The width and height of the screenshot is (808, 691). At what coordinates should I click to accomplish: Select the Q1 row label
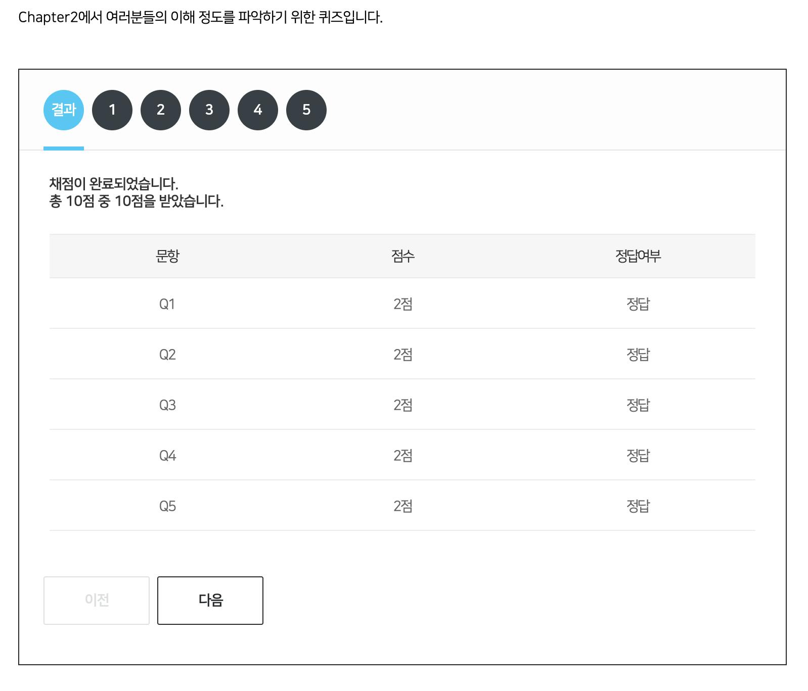coord(167,304)
